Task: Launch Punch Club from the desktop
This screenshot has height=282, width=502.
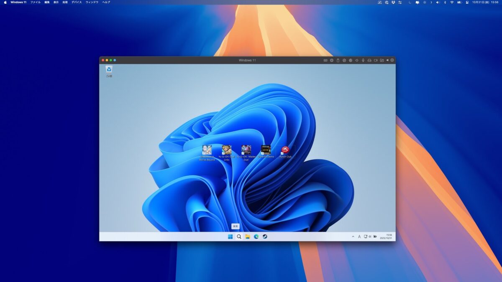Action: coord(285,150)
